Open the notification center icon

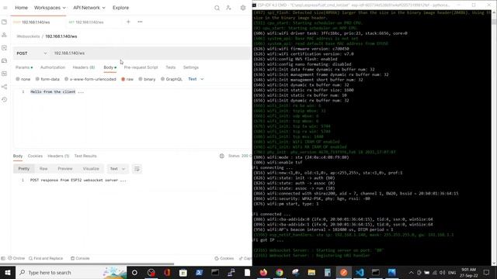pos(487,272)
